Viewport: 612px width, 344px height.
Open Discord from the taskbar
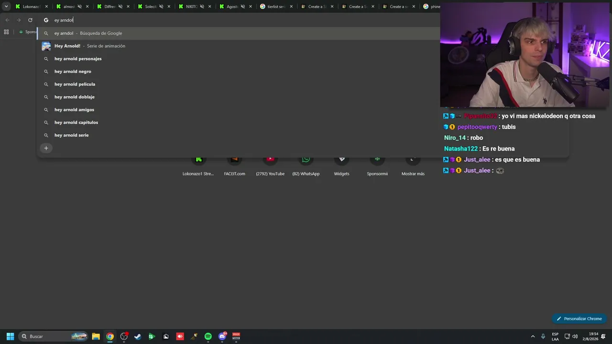(222, 336)
